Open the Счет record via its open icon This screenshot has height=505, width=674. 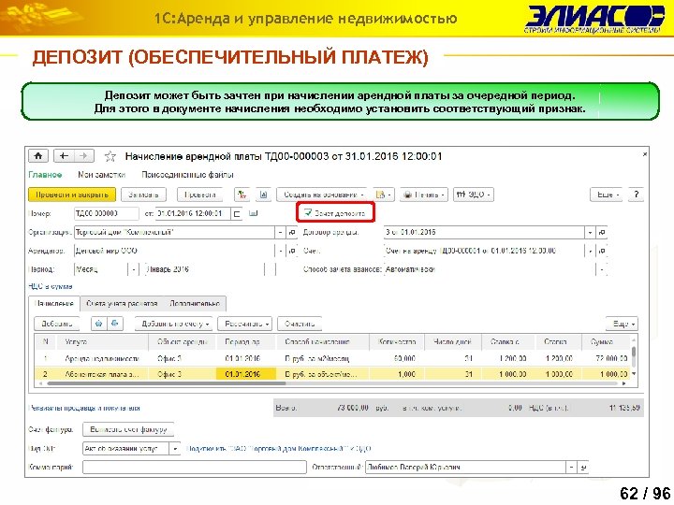(602, 251)
